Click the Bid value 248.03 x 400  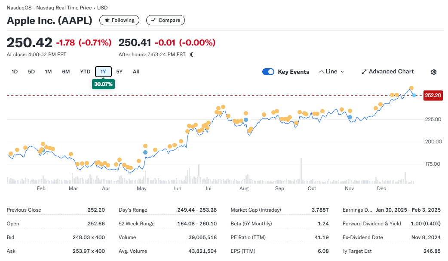pyautogui.click(x=89, y=237)
